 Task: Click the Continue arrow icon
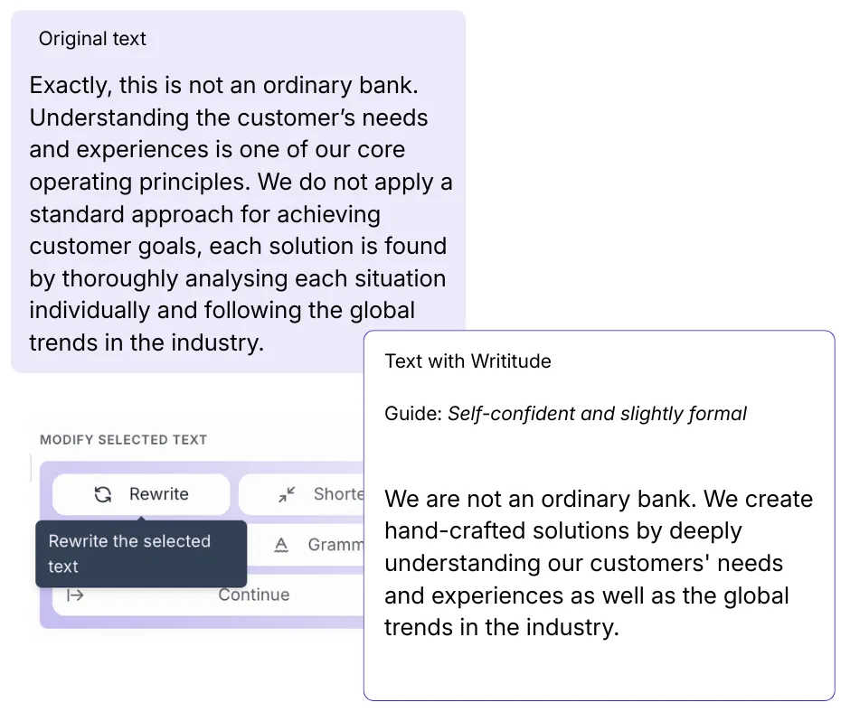(75, 595)
